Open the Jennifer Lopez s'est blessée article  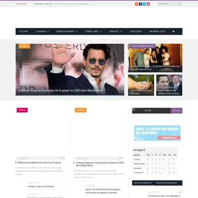coord(41,187)
